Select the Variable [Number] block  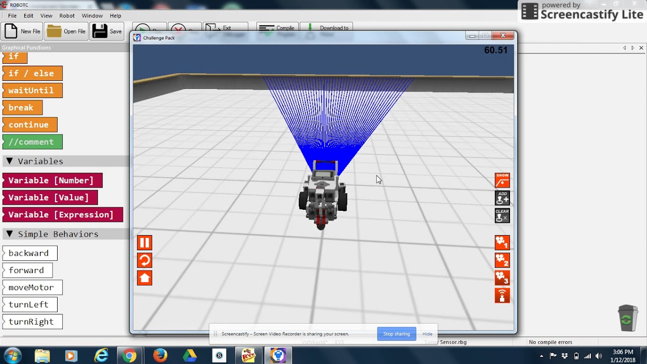pyautogui.click(x=53, y=180)
